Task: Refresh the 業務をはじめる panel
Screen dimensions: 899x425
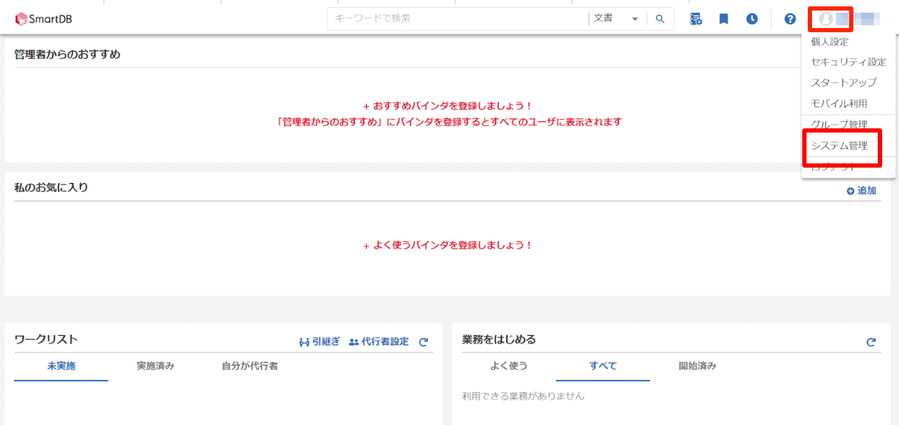Action: [x=871, y=342]
